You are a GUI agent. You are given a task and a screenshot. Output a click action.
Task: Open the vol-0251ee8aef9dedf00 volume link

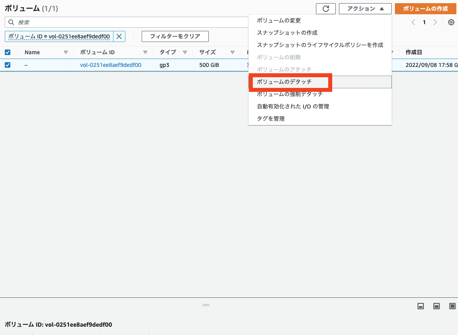(x=111, y=65)
